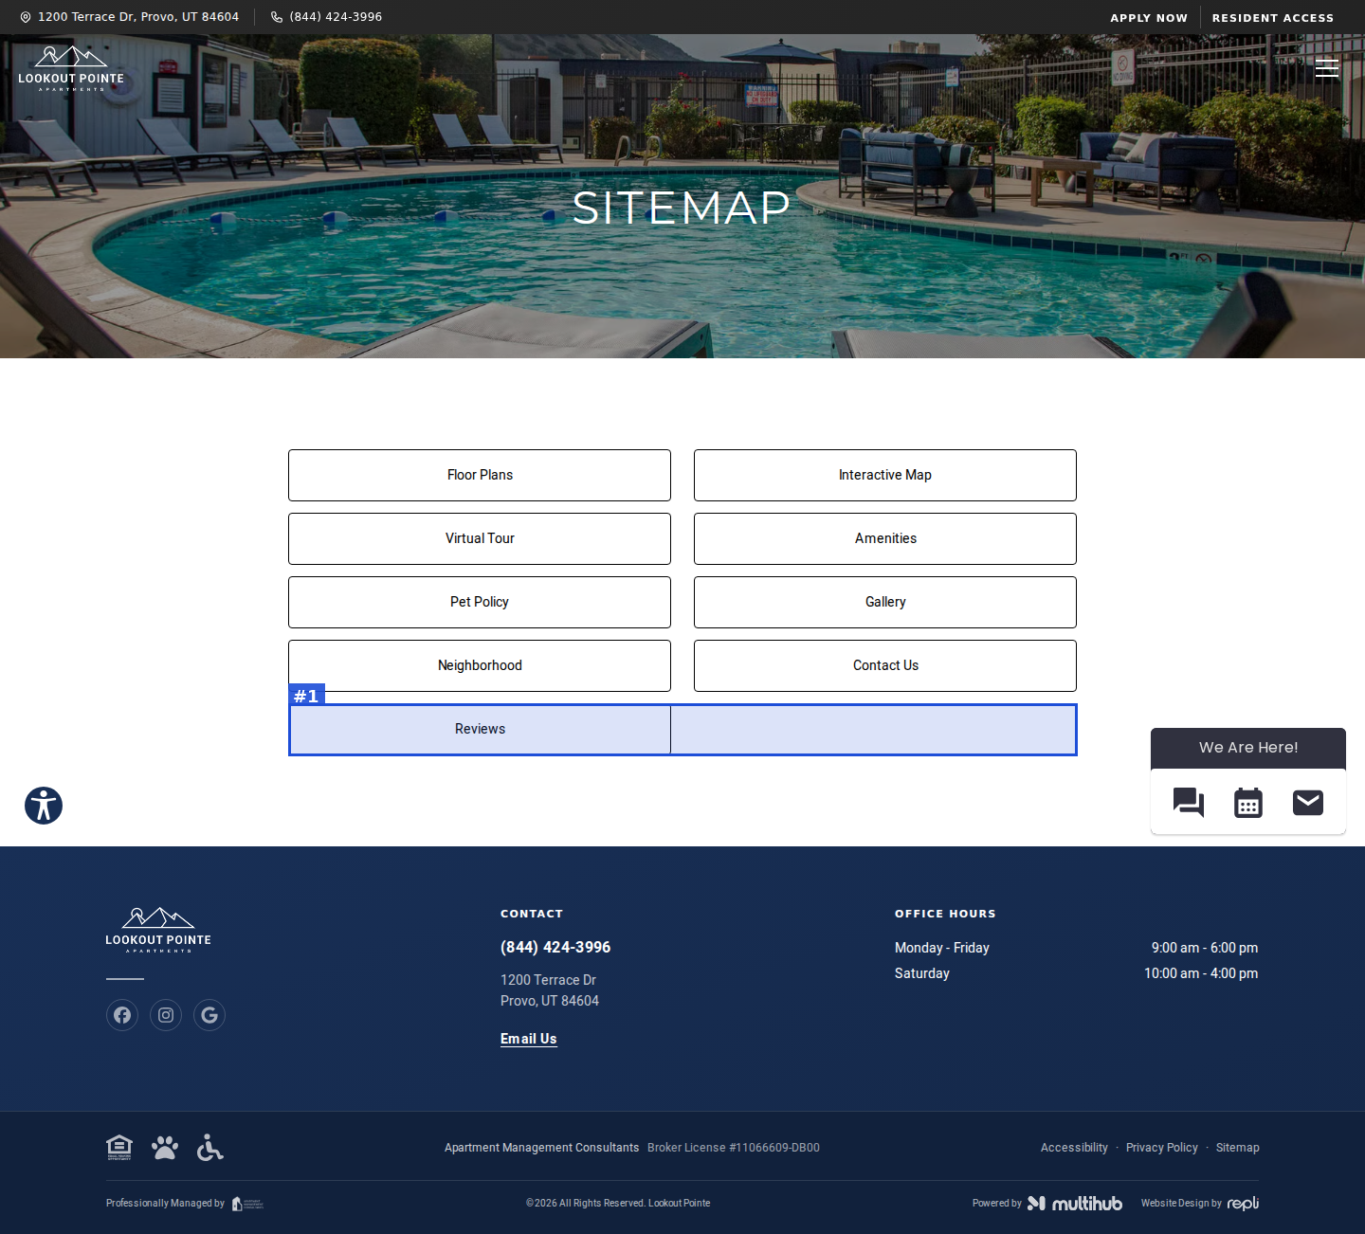Click the footer phone number (844) 424-3996
The height and width of the screenshot is (1234, 1365).
click(x=555, y=947)
